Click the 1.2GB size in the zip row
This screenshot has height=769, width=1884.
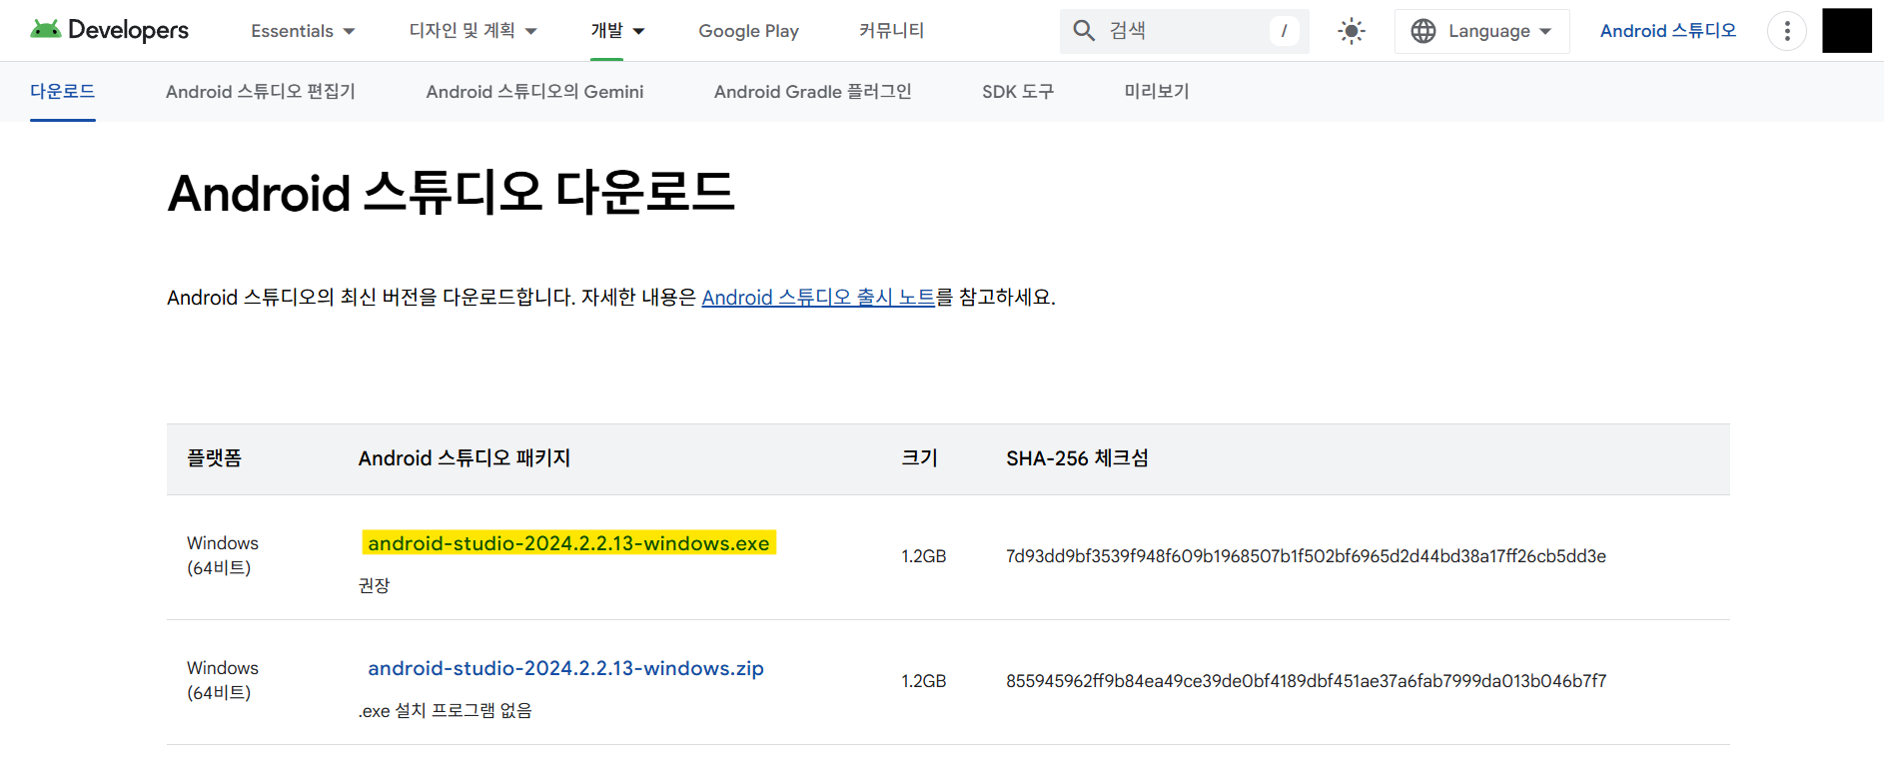[924, 681]
